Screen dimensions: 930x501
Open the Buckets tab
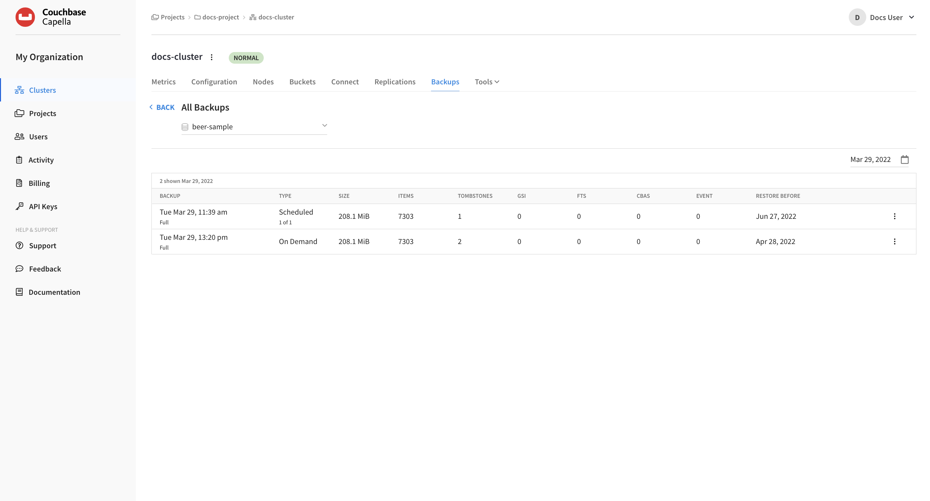pos(302,82)
